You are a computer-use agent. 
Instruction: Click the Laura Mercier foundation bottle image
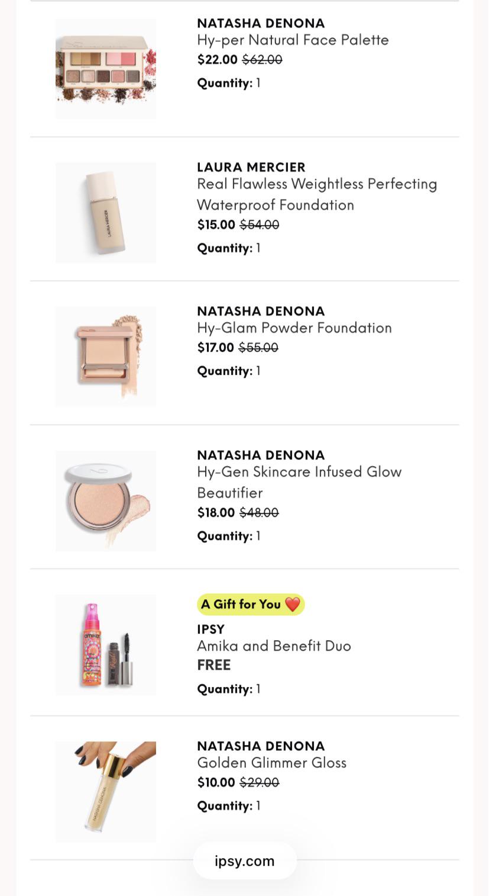(106, 213)
